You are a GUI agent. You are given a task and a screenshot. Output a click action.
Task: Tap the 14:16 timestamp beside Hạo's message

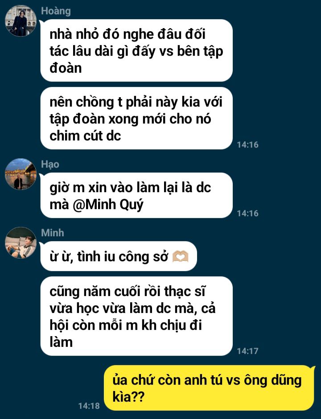(x=247, y=213)
